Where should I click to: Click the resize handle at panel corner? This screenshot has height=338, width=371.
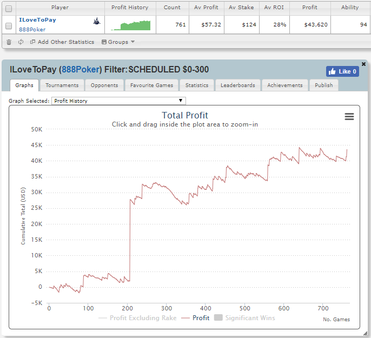click(x=366, y=333)
